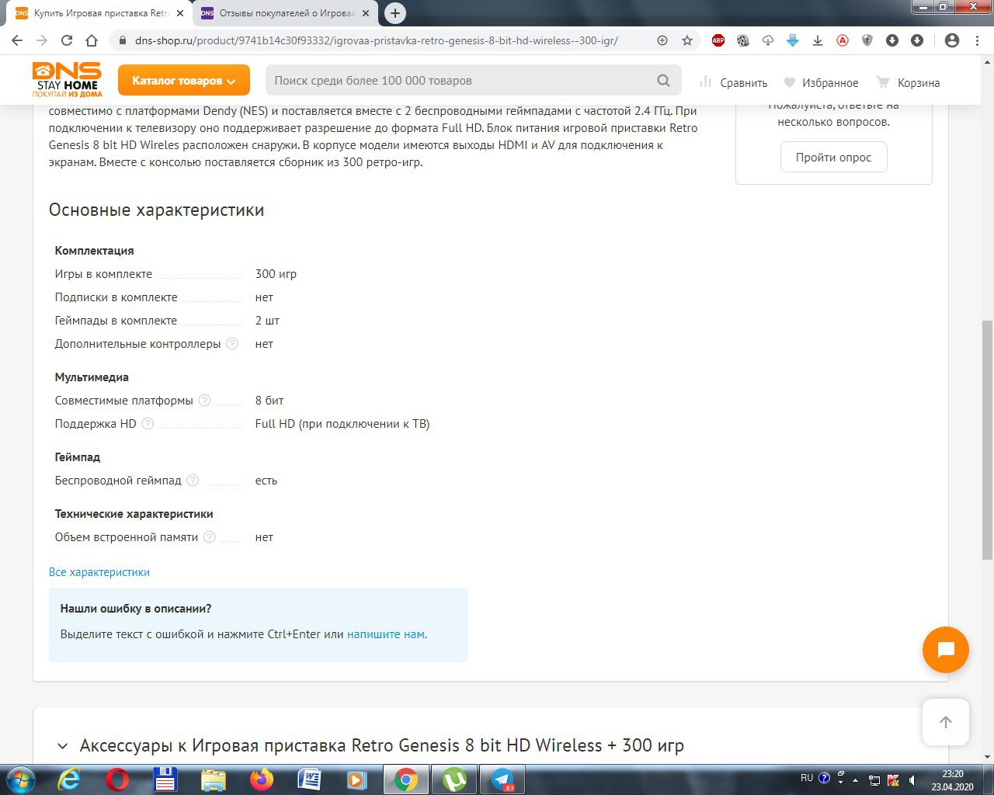Viewport: 994px width, 795px height.
Task: Open the Chrome three-dot menu
Action: point(977,40)
